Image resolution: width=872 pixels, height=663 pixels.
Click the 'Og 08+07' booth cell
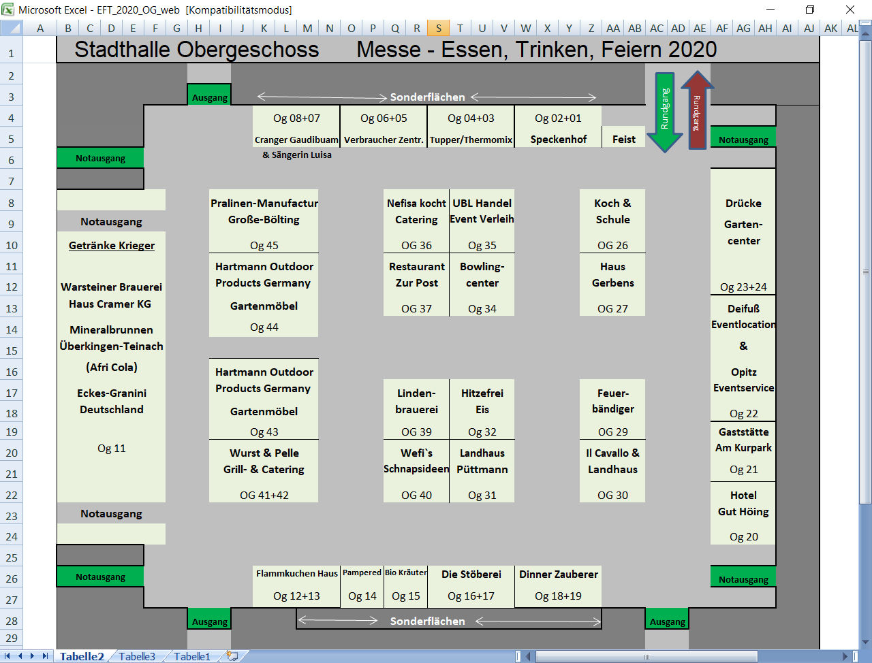coord(296,118)
